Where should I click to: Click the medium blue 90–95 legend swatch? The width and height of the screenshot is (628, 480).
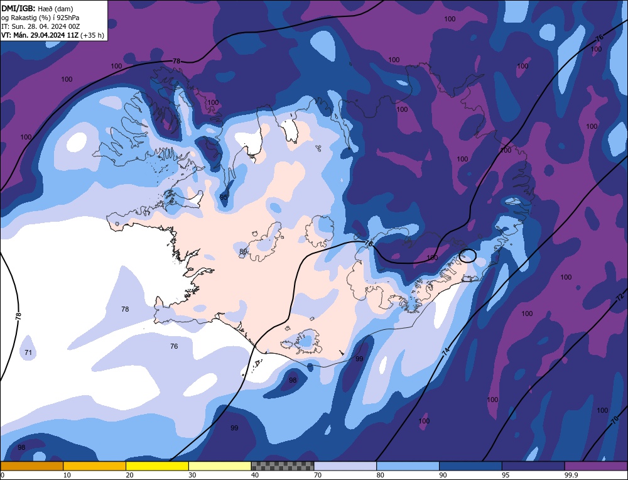(x=470, y=466)
